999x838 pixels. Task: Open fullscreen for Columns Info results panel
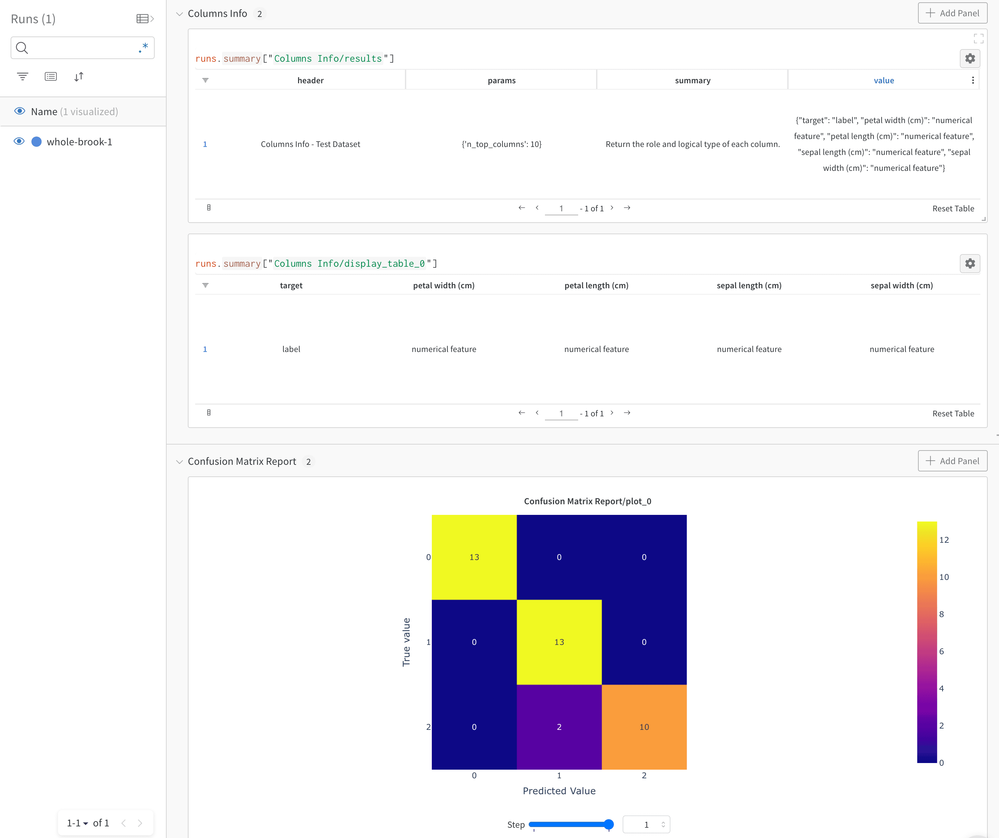point(978,38)
